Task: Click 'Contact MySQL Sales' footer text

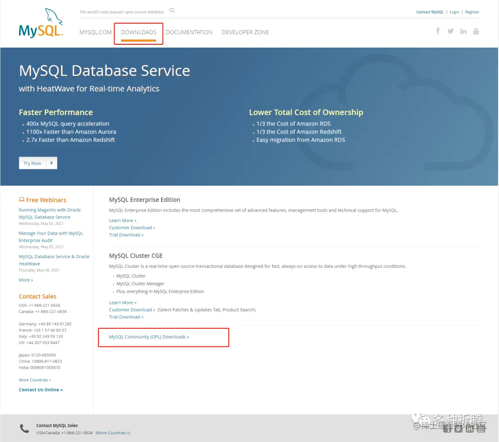Action: tap(57, 425)
